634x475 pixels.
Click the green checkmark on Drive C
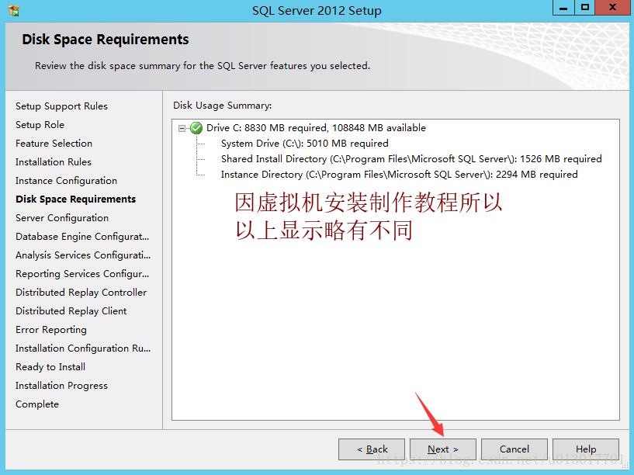tap(196, 128)
